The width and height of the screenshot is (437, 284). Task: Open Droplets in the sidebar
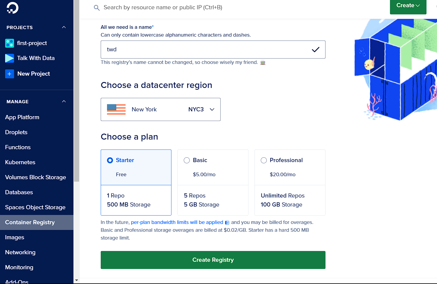pyautogui.click(x=16, y=132)
